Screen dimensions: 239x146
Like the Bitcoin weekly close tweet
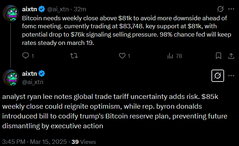[122, 56]
